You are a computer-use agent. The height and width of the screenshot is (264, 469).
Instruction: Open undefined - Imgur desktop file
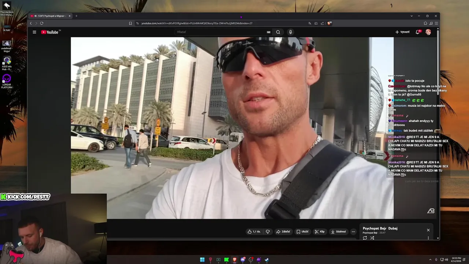pyautogui.click(x=7, y=46)
